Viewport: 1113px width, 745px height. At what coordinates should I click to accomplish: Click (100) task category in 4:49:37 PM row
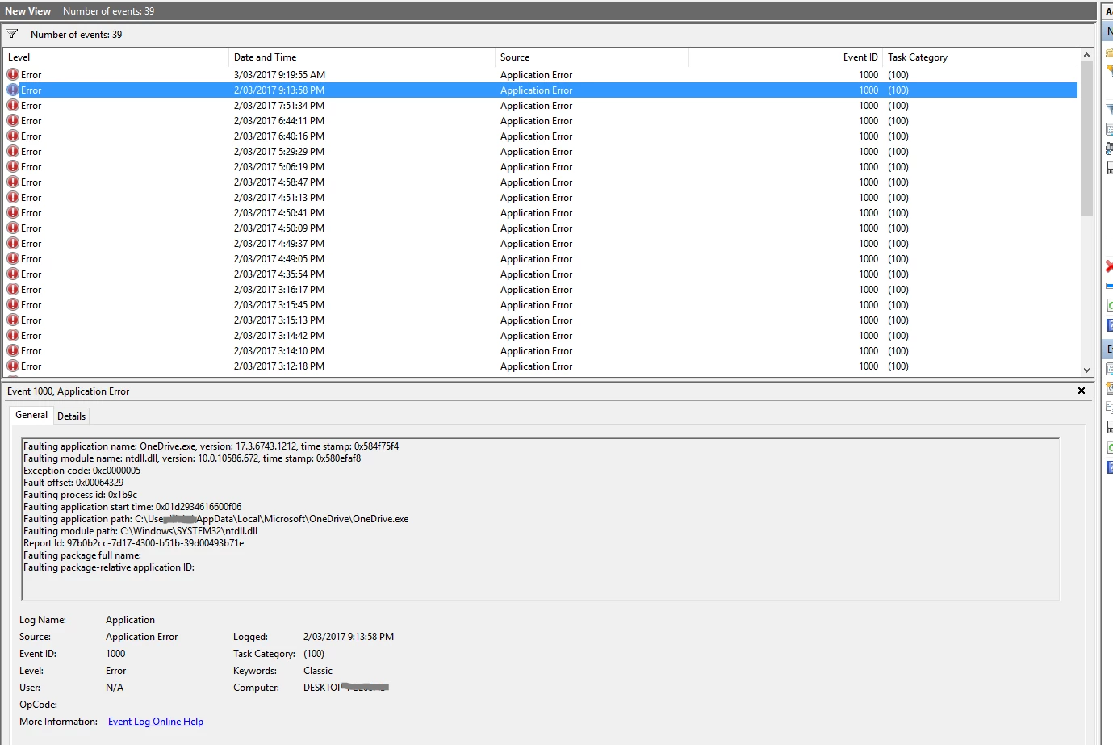point(898,243)
